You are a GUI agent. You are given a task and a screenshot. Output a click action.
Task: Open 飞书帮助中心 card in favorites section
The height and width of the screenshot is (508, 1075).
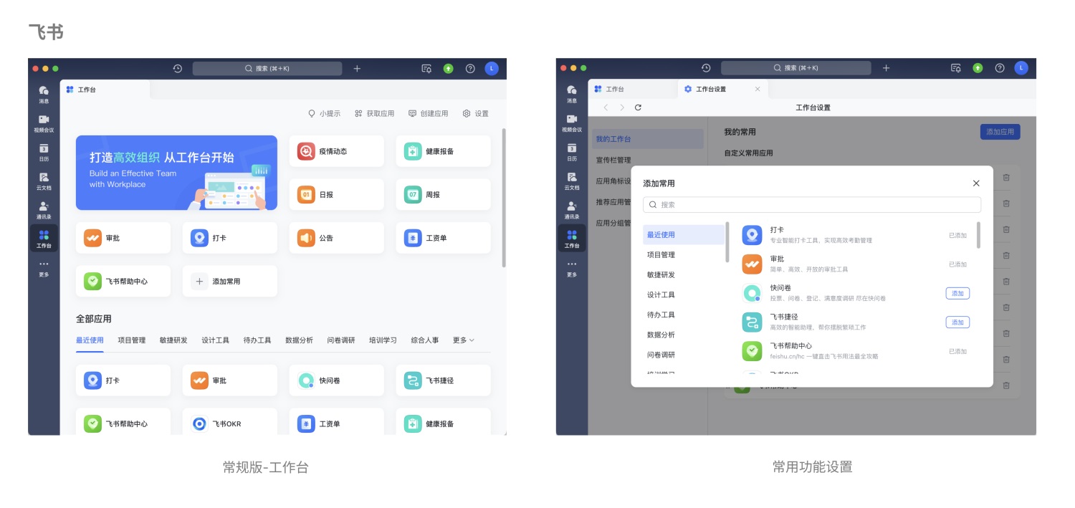[x=123, y=281]
